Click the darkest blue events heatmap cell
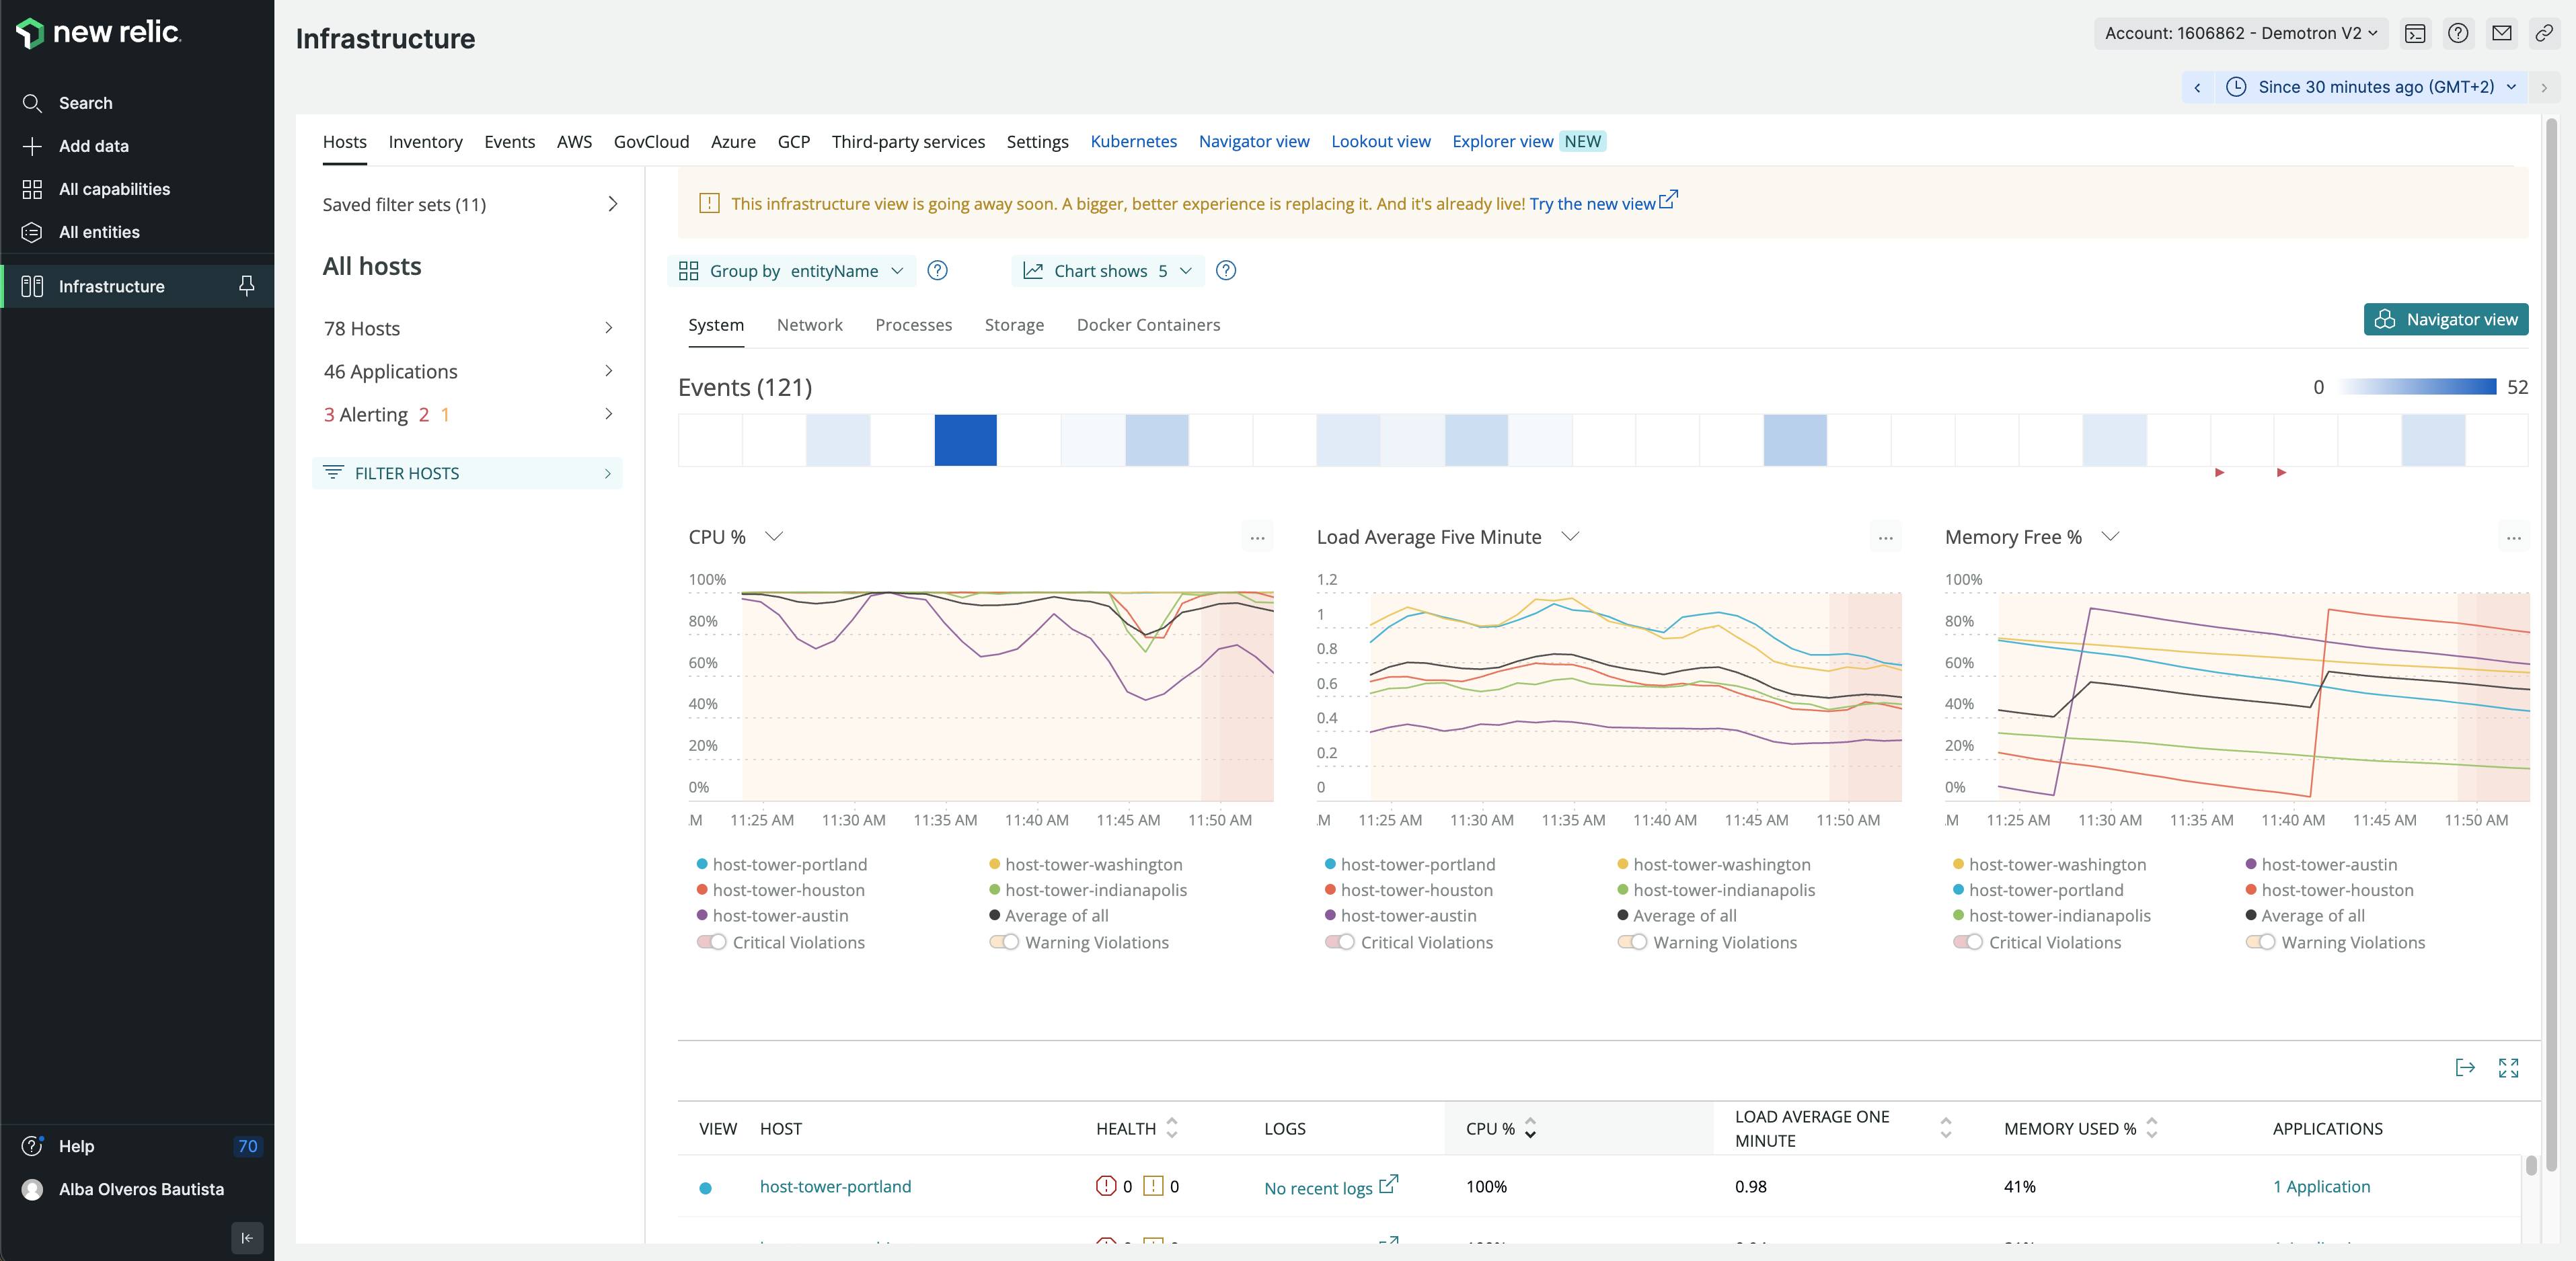2576x1261 pixels. coord(965,441)
